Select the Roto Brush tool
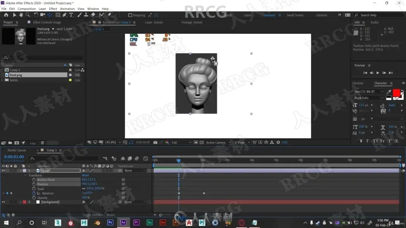This screenshot has width=406, height=228. tap(101, 15)
